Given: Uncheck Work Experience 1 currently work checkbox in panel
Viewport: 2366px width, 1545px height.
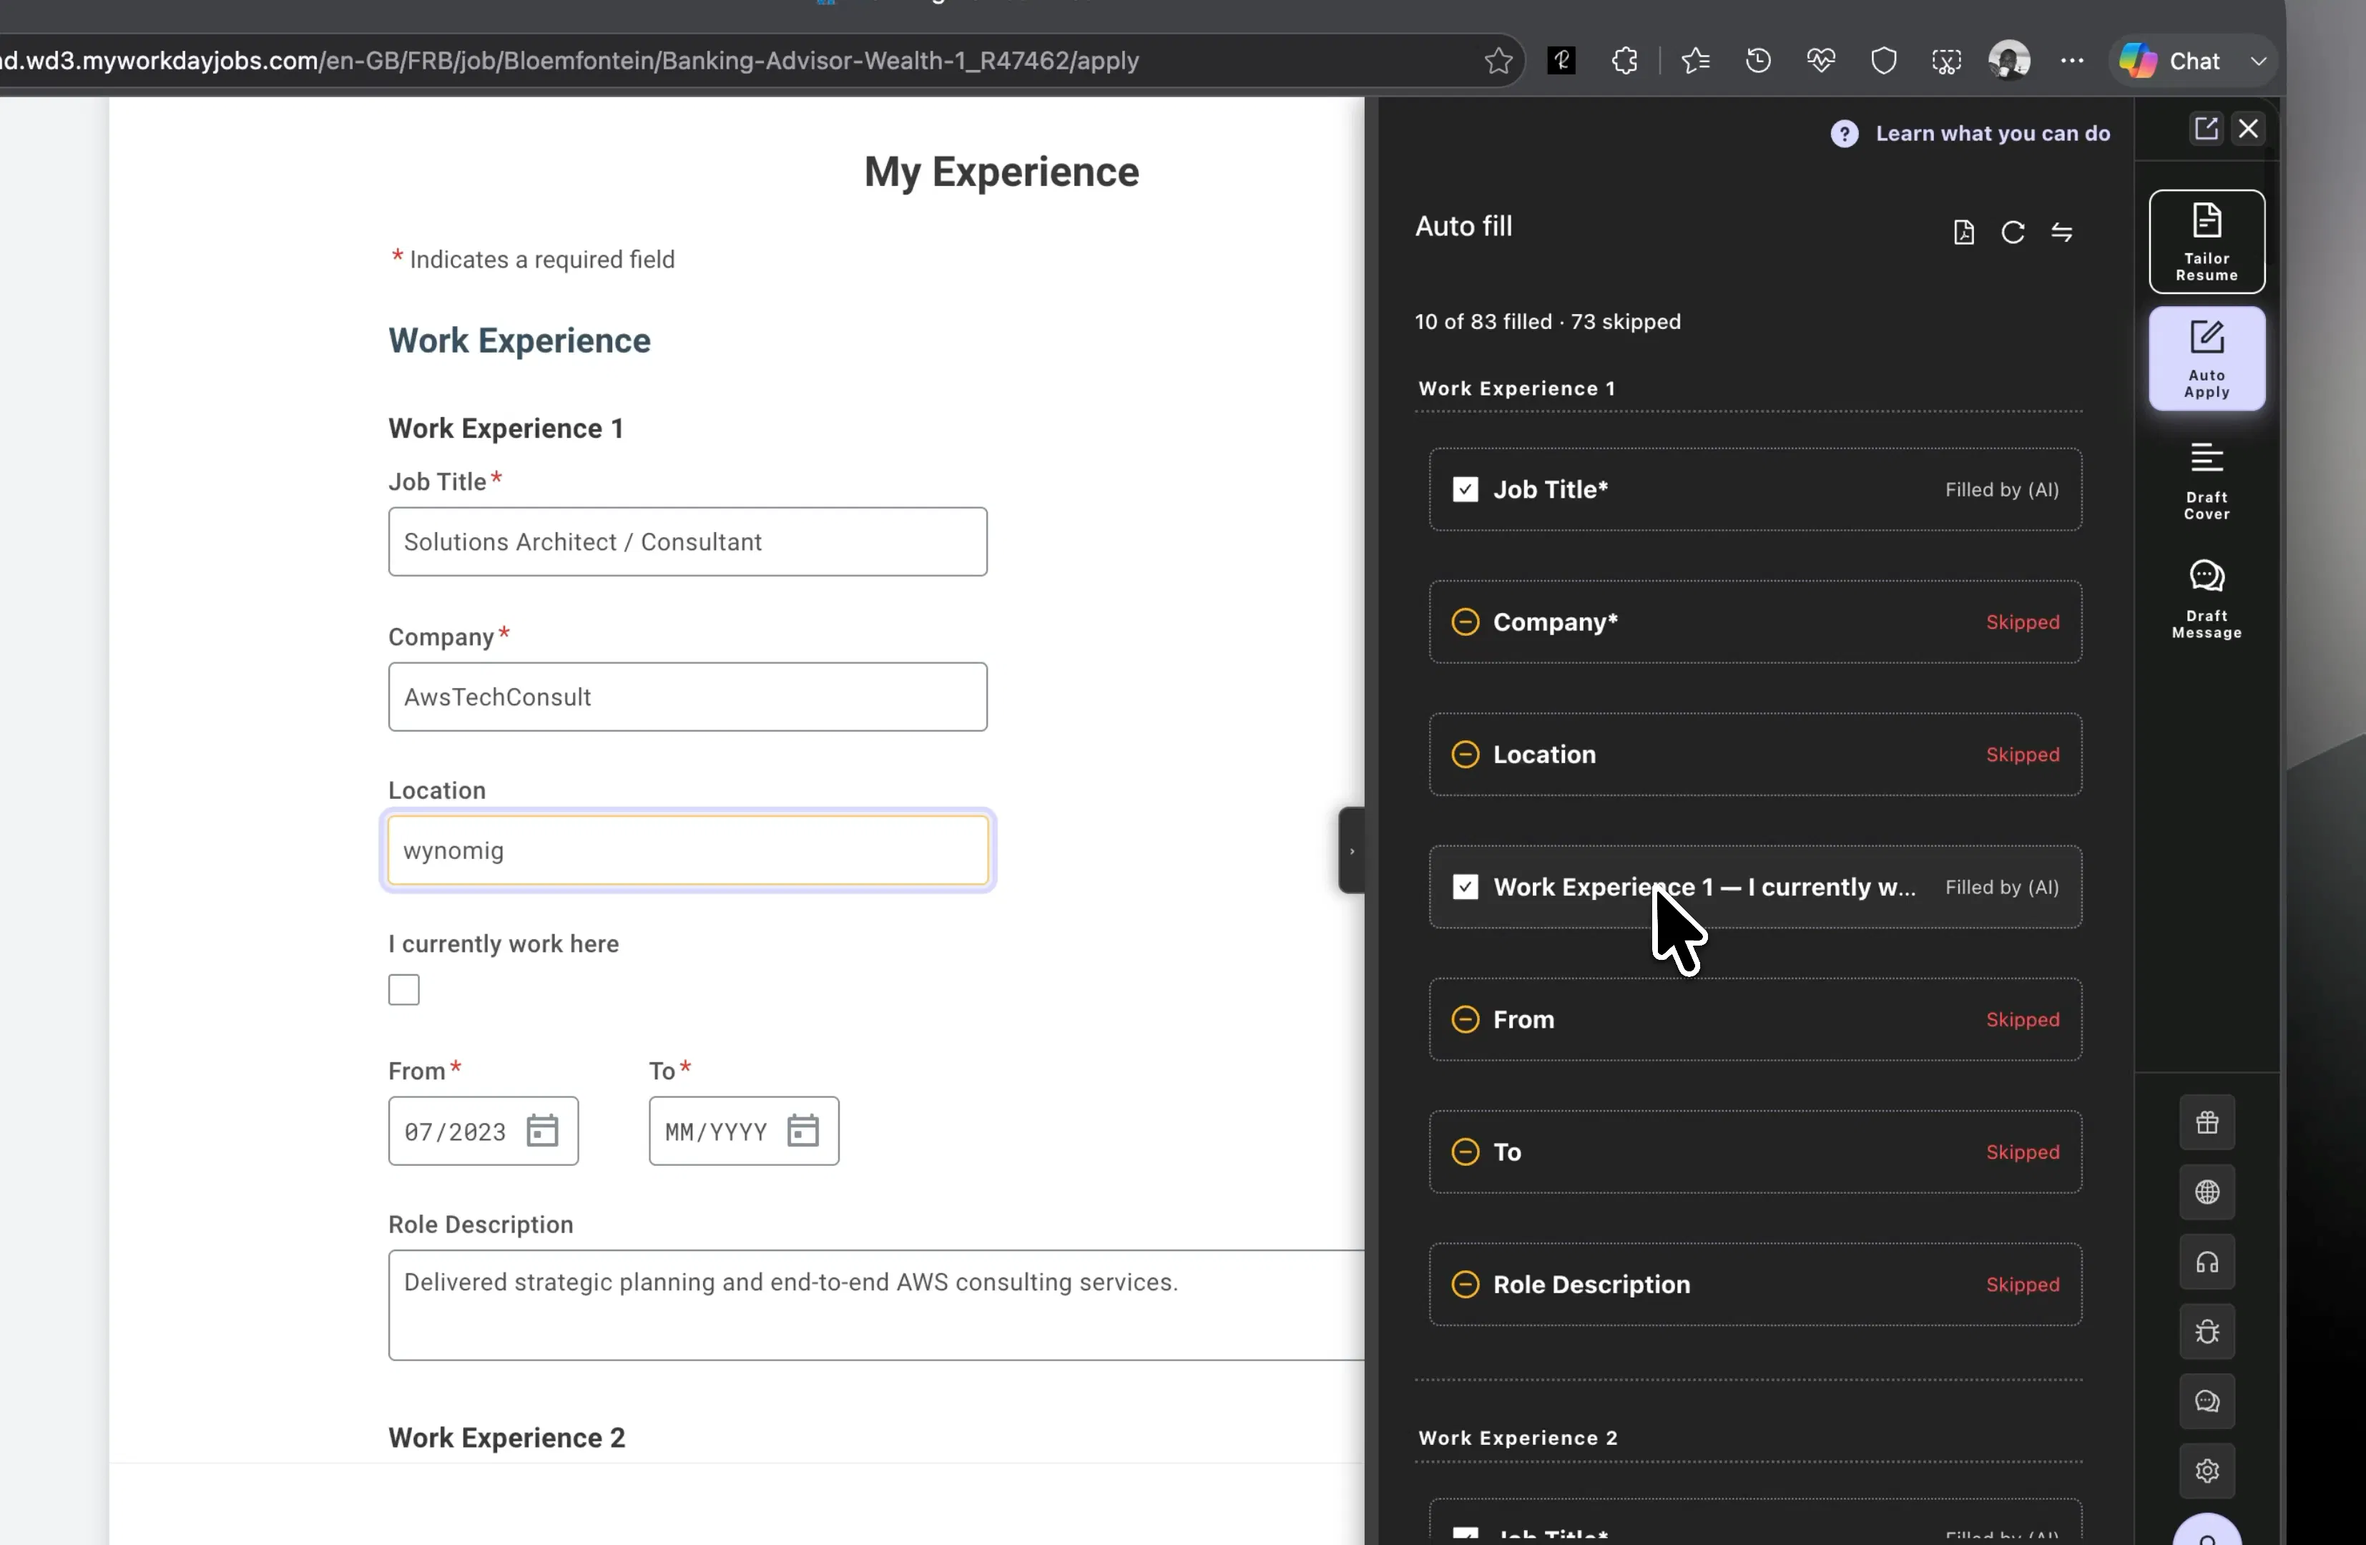Looking at the screenshot, I should tap(1464, 887).
